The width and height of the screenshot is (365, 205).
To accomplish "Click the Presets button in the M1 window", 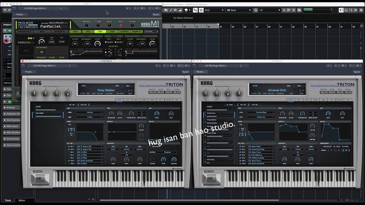I will (x=20, y=14).
